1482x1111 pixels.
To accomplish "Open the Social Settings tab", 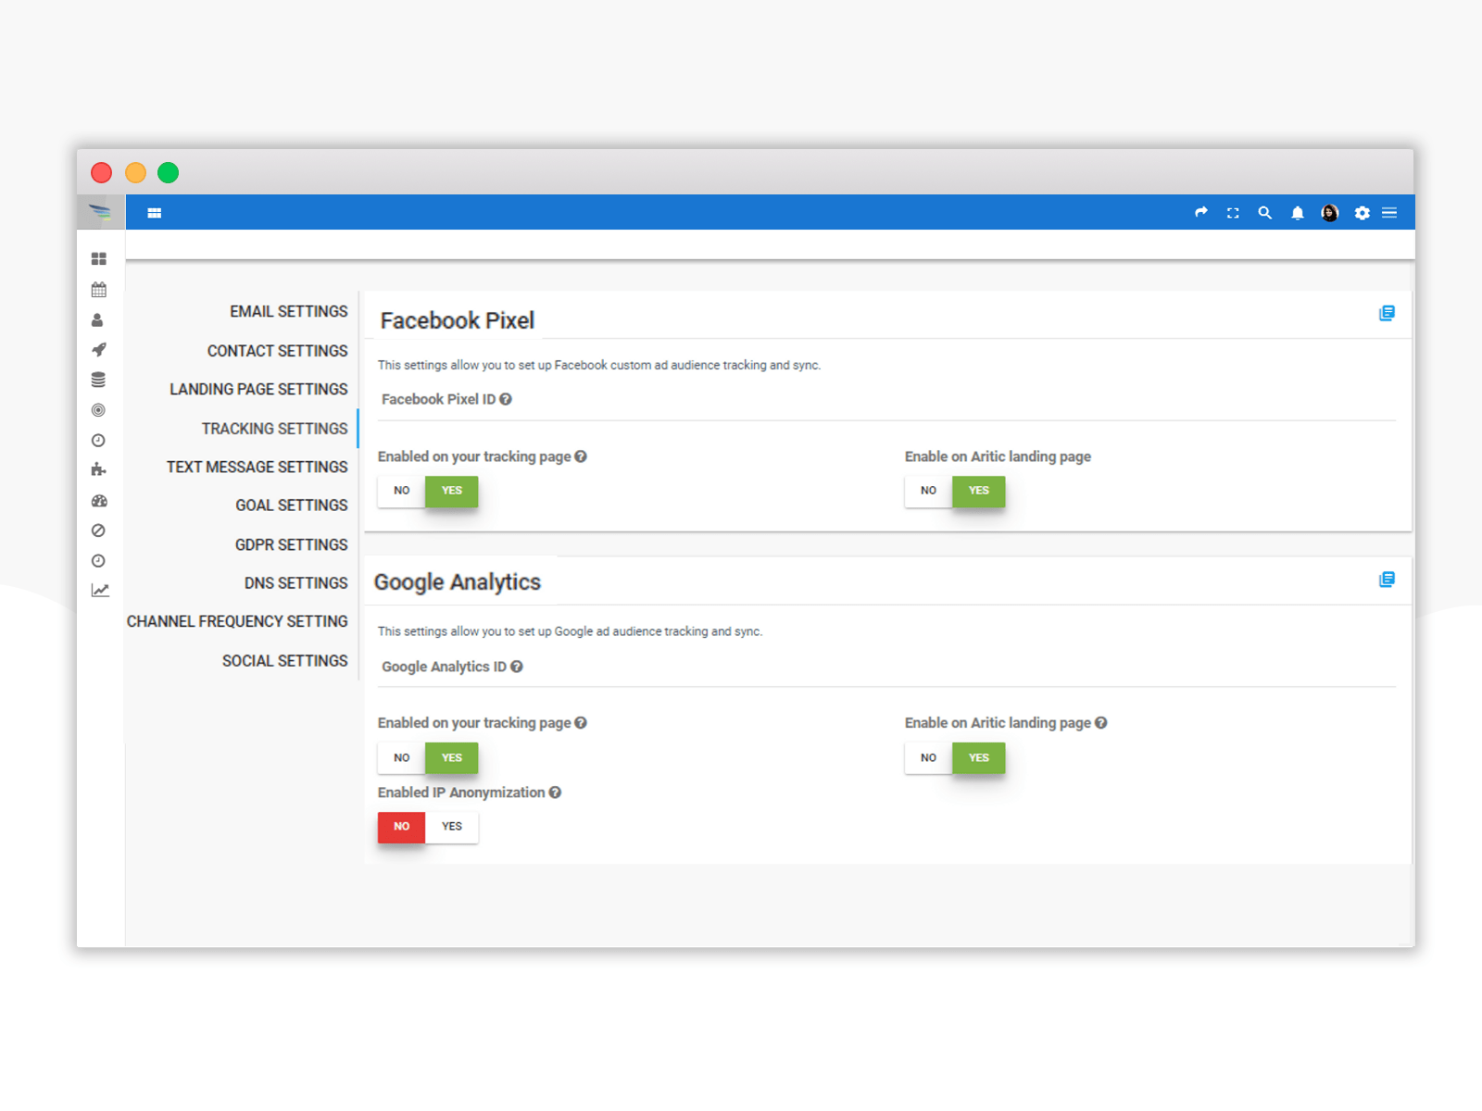I will click(x=285, y=661).
